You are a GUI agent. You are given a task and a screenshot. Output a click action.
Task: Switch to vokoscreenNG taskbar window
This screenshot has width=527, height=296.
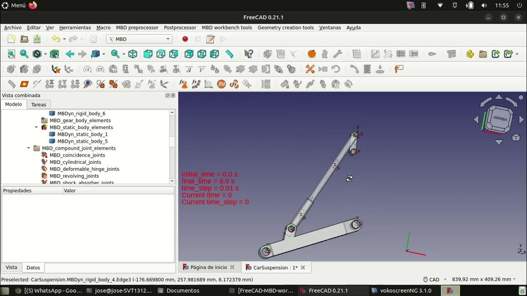[401, 291]
